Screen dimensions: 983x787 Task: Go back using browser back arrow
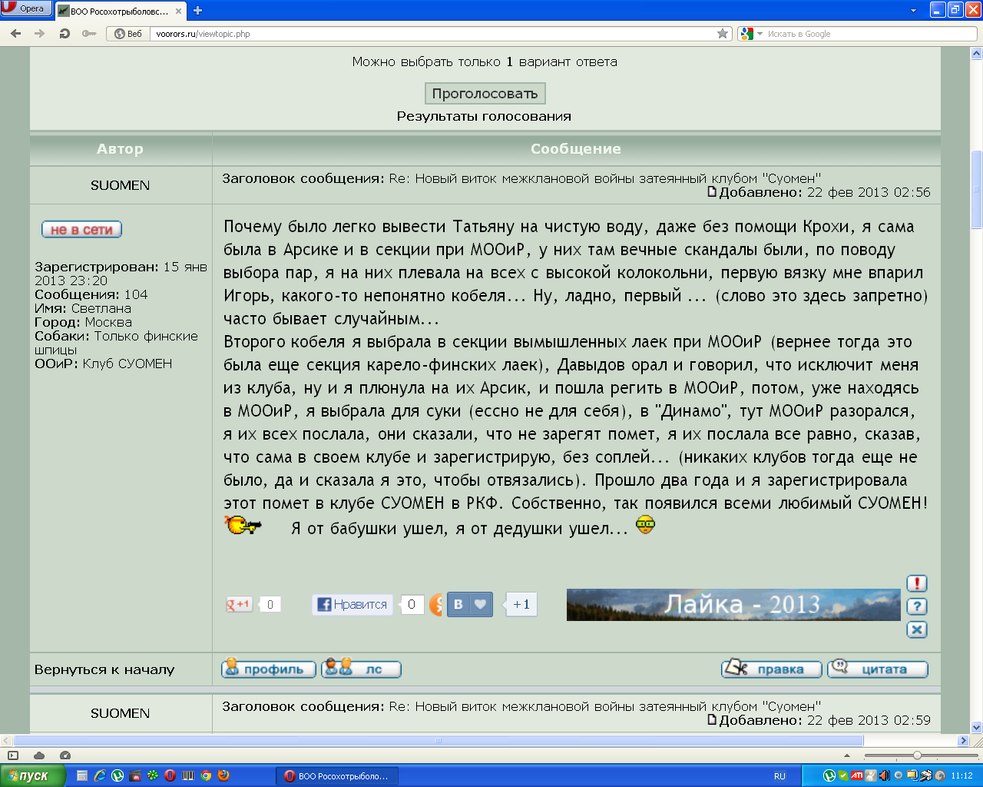[16, 34]
